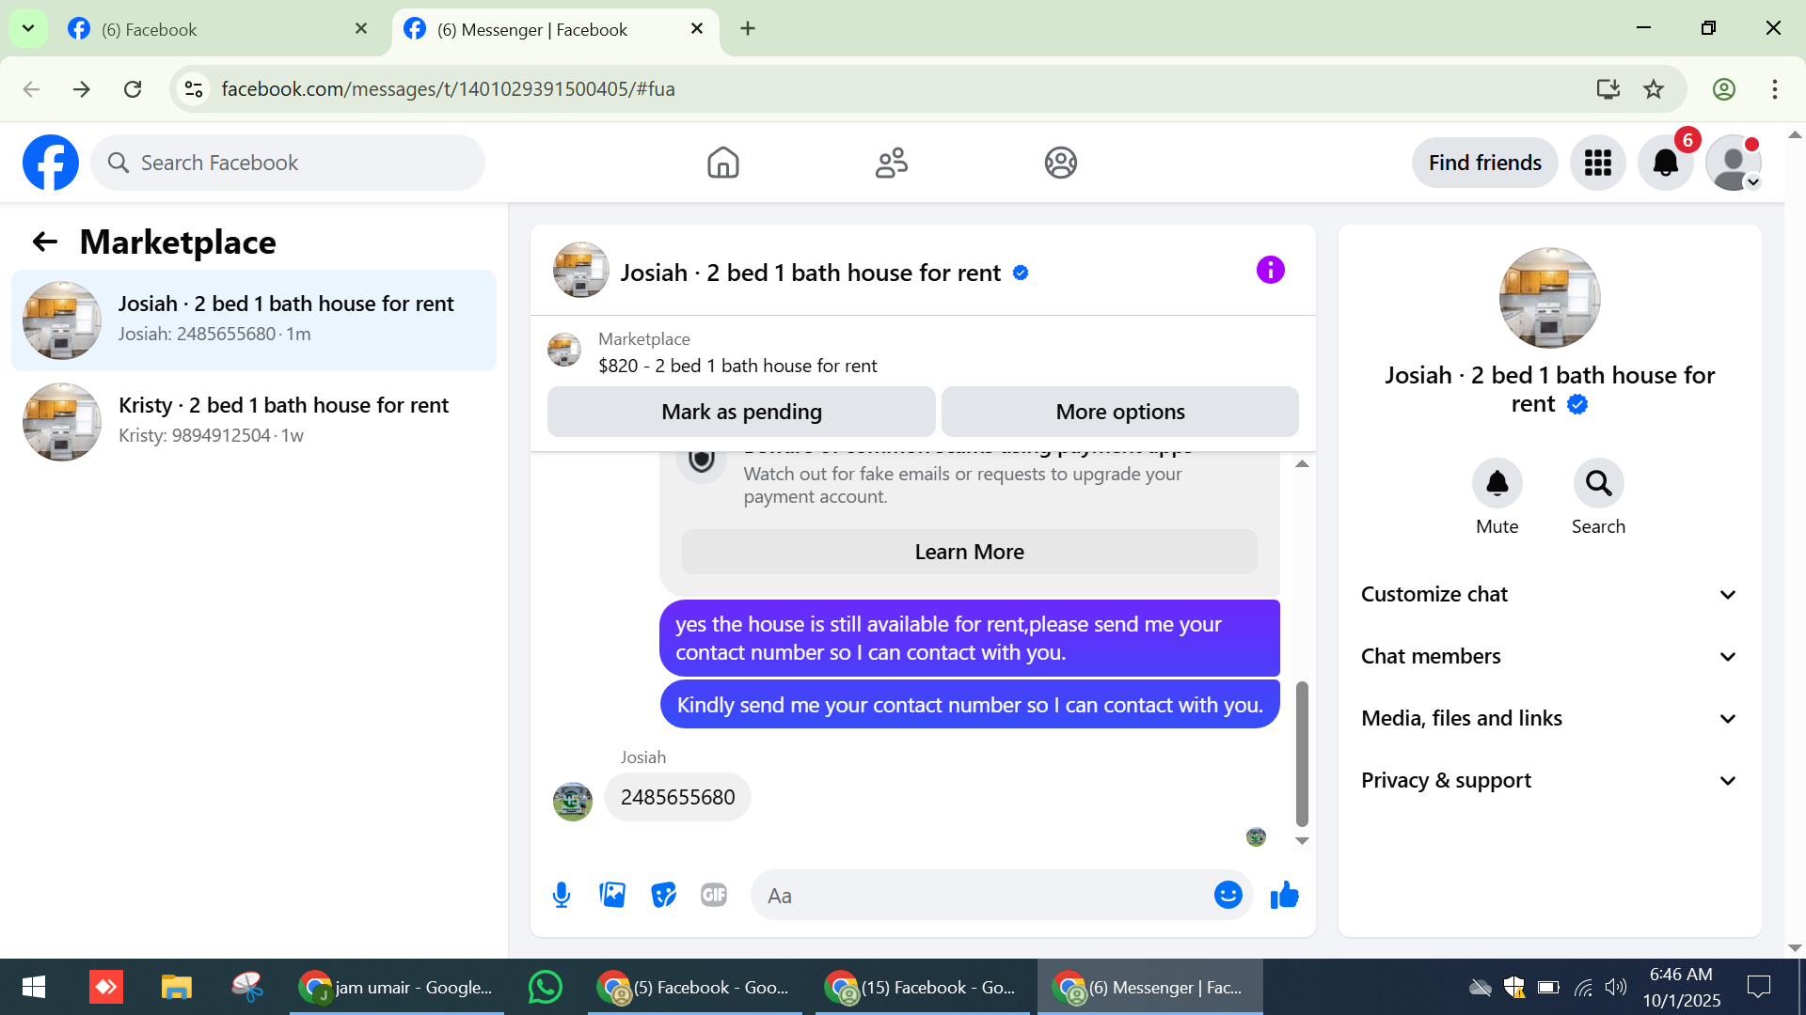Click the browser address bar URL
Screen dimensions: 1806x1015
pyautogui.click(x=448, y=89)
